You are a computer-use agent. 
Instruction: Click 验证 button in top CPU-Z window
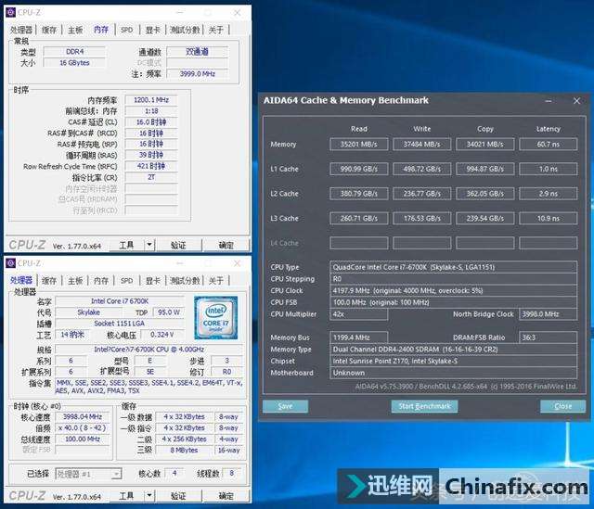pyautogui.click(x=178, y=245)
